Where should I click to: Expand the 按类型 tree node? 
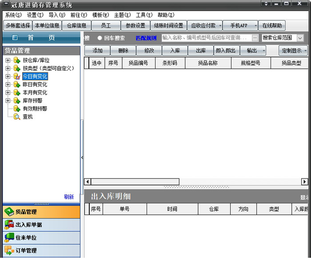(8, 68)
